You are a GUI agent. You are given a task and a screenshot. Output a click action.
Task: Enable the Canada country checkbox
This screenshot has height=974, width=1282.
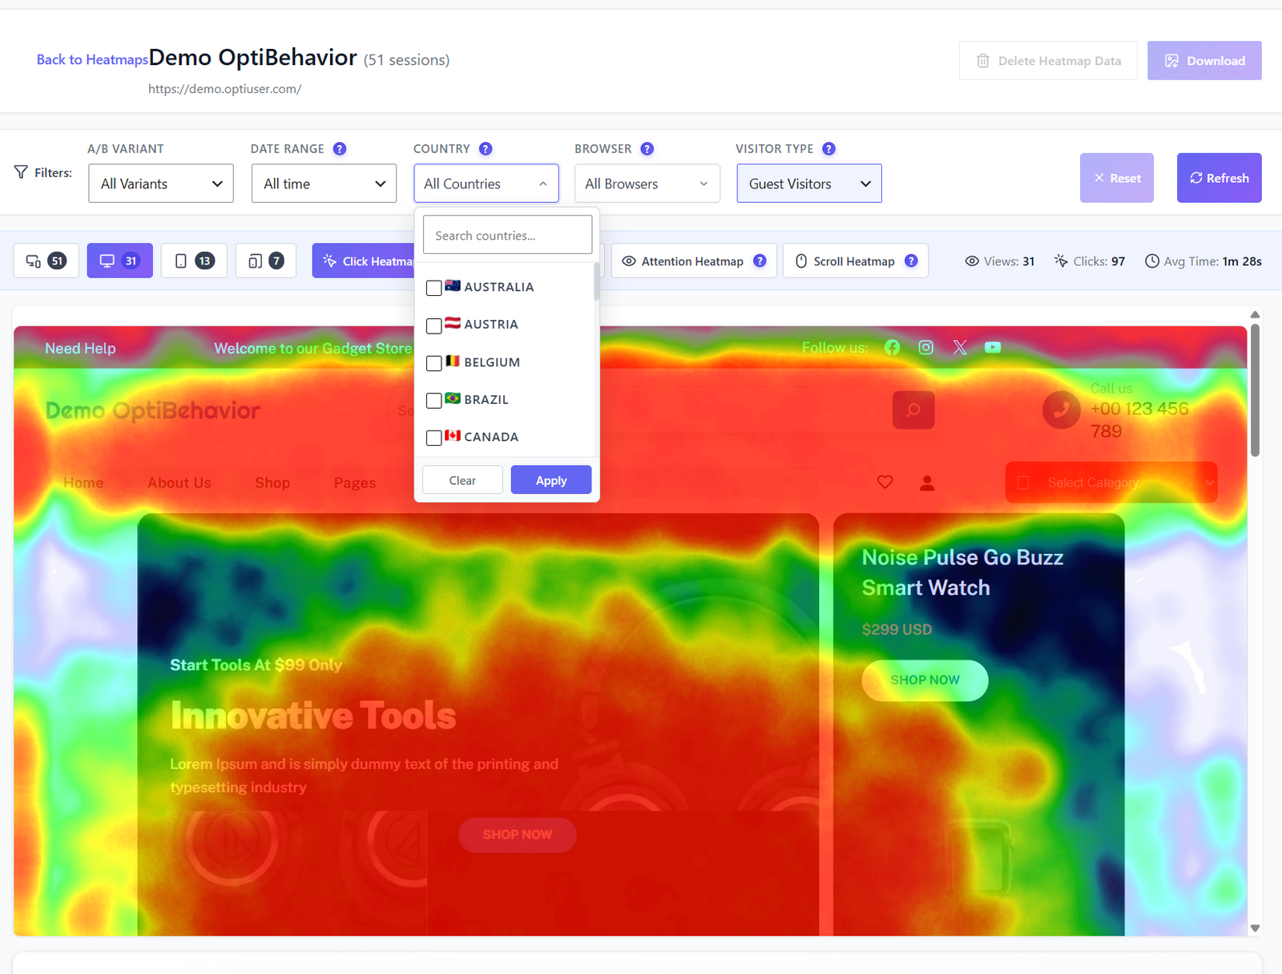434,438
